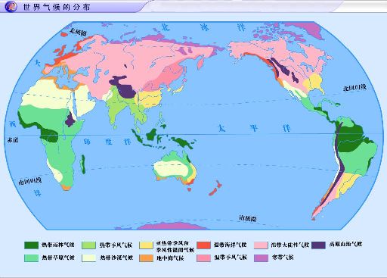Choose the orange 地中海气候 legend swatch
Image resolution: width=387 pixels, height=278 pixels.
pyautogui.click(x=146, y=258)
